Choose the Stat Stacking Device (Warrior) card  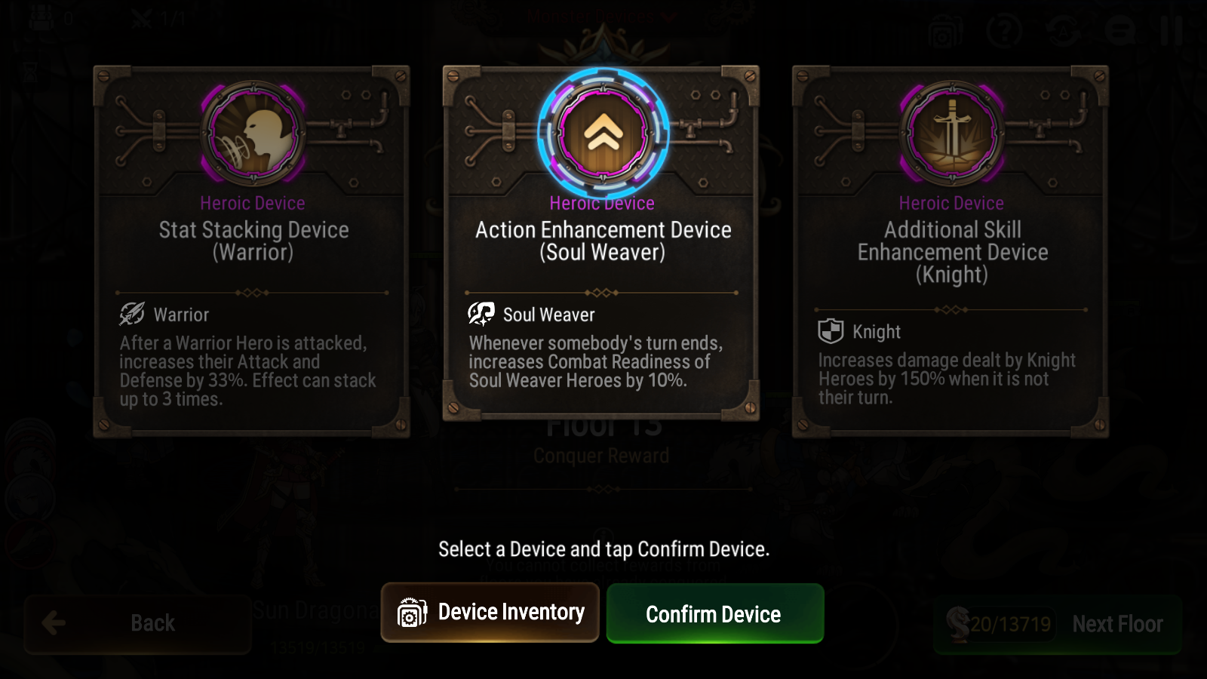click(251, 251)
